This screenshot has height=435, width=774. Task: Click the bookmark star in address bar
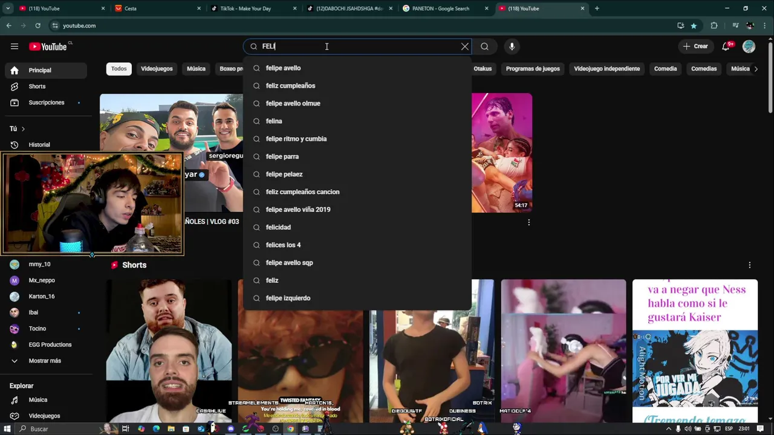tap(694, 25)
